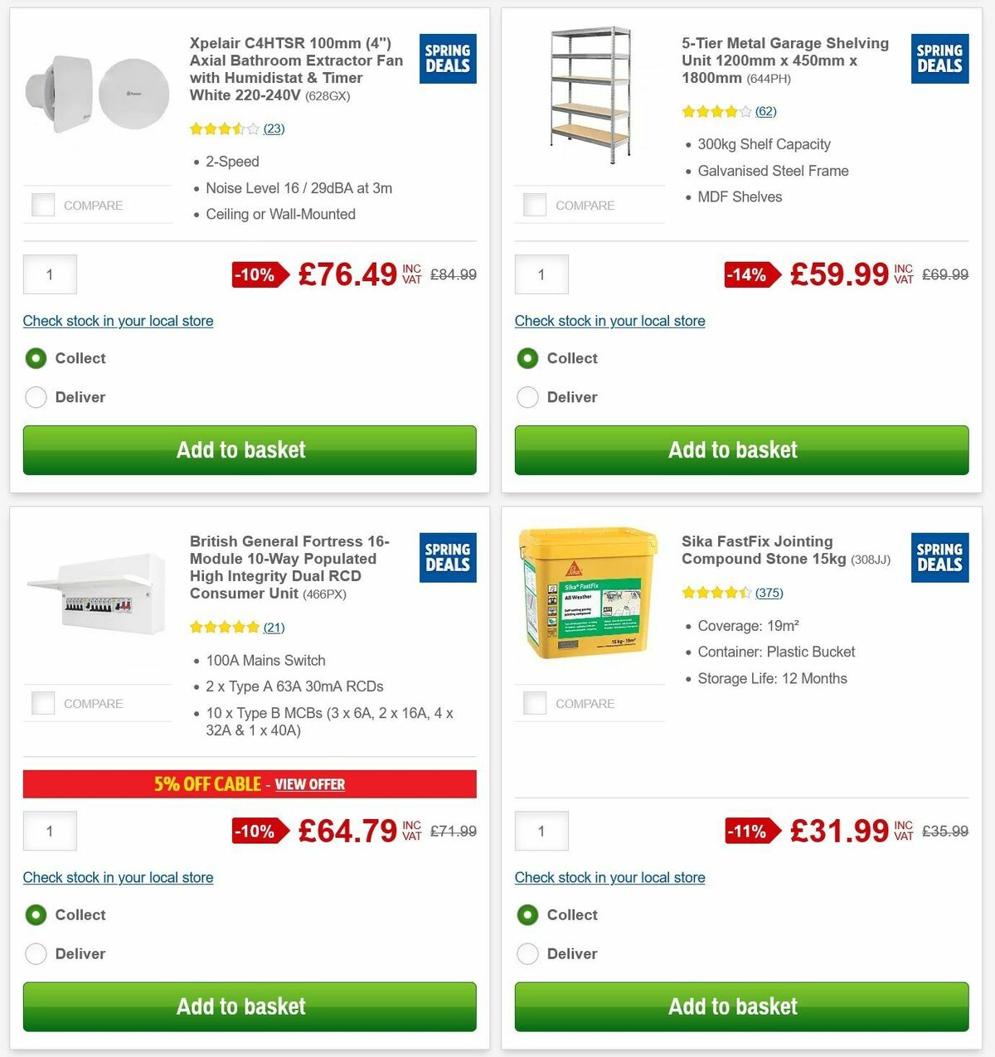
Task: Click the Spring Deals badge on the Sika compound
Action: [939, 557]
